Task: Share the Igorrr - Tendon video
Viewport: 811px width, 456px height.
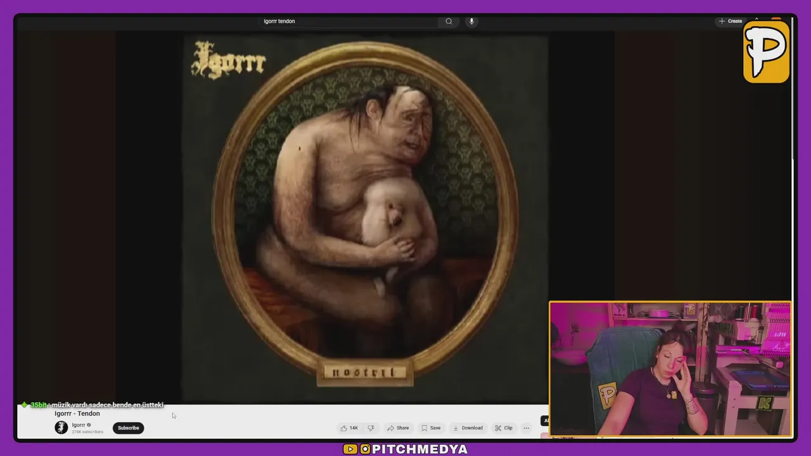Action: point(398,428)
